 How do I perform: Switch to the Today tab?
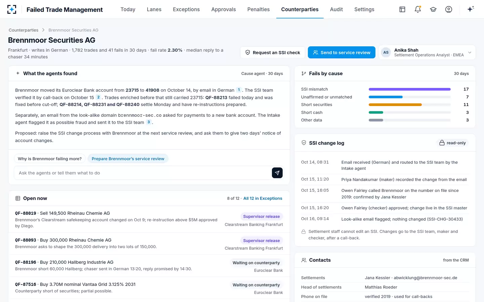[x=128, y=9]
